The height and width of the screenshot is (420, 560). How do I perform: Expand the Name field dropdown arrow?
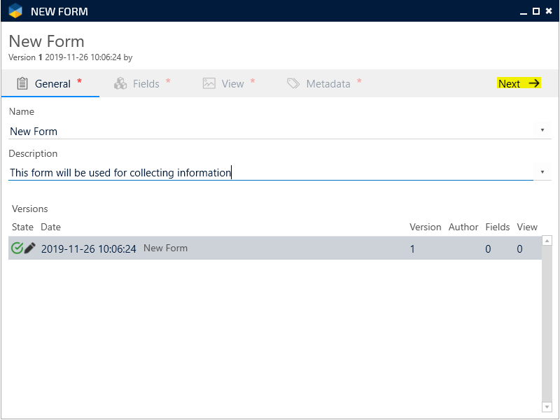tap(542, 130)
